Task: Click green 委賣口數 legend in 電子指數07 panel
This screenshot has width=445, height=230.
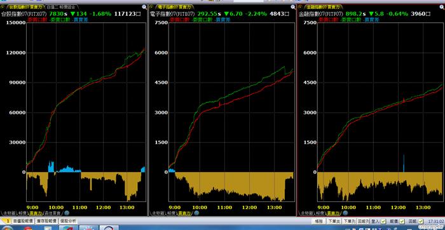Action: [x=202, y=20]
